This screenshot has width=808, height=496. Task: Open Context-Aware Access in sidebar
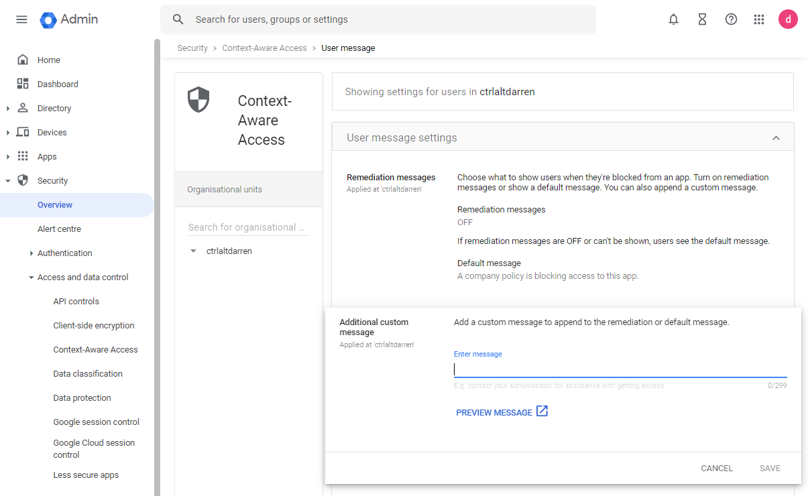(x=95, y=350)
